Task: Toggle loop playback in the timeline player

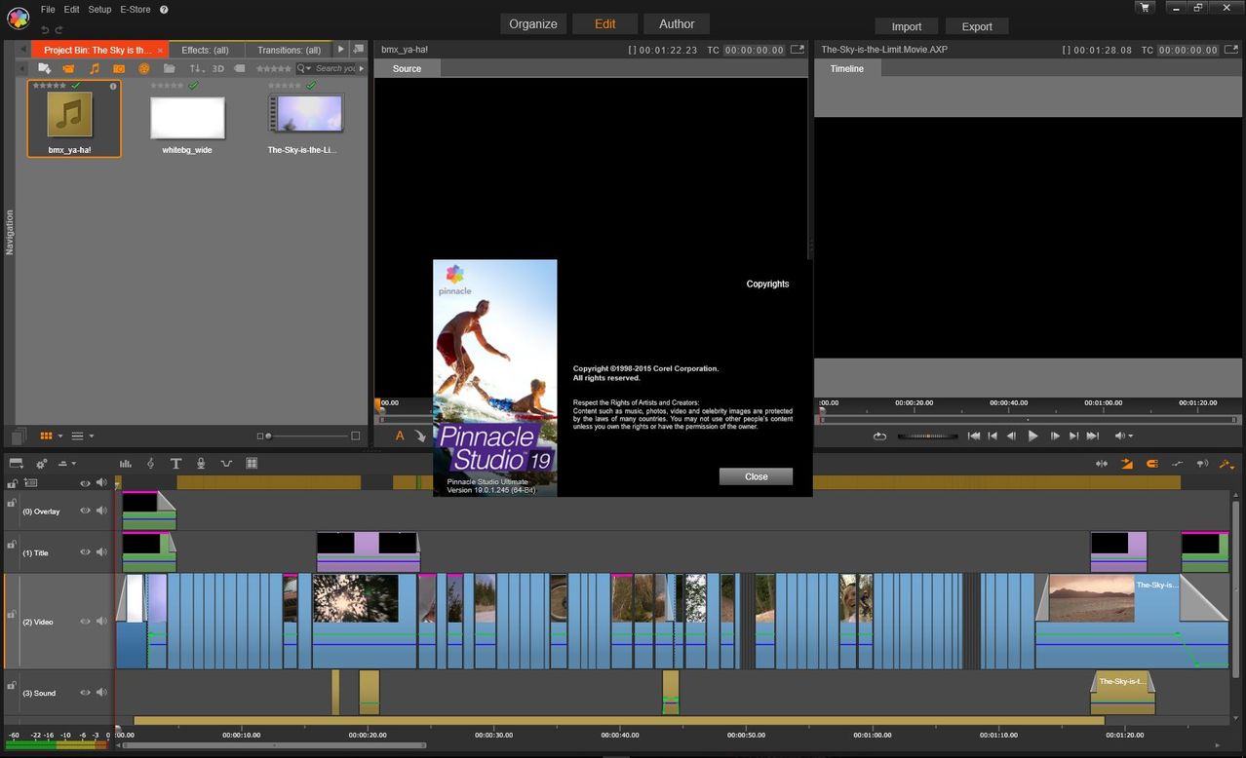Action: coord(879,436)
